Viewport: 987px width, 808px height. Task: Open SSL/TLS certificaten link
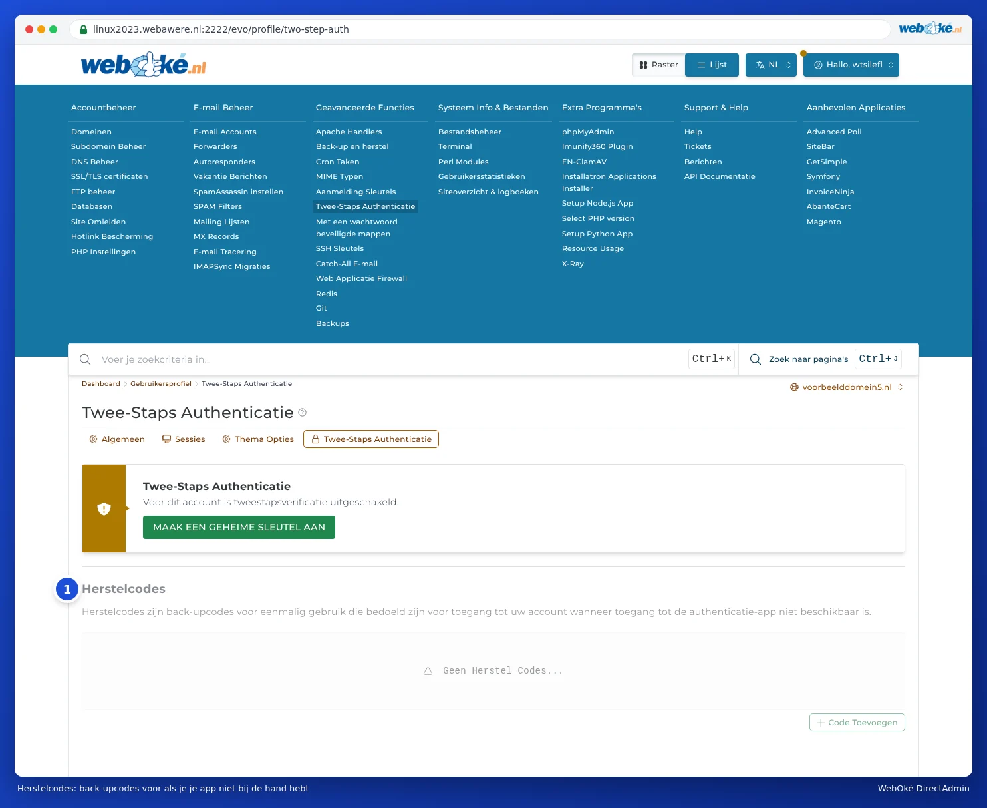tap(109, 176)
